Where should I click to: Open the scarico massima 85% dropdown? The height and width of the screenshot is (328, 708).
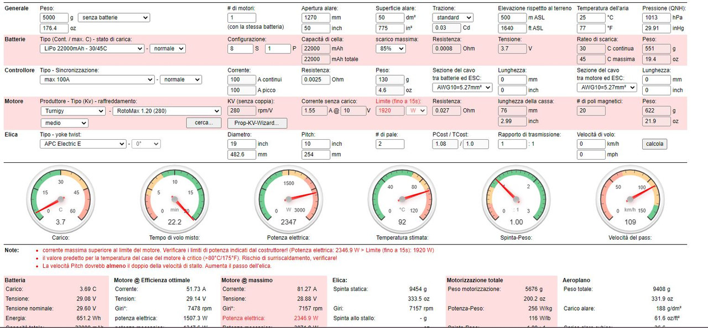(391, 49)
